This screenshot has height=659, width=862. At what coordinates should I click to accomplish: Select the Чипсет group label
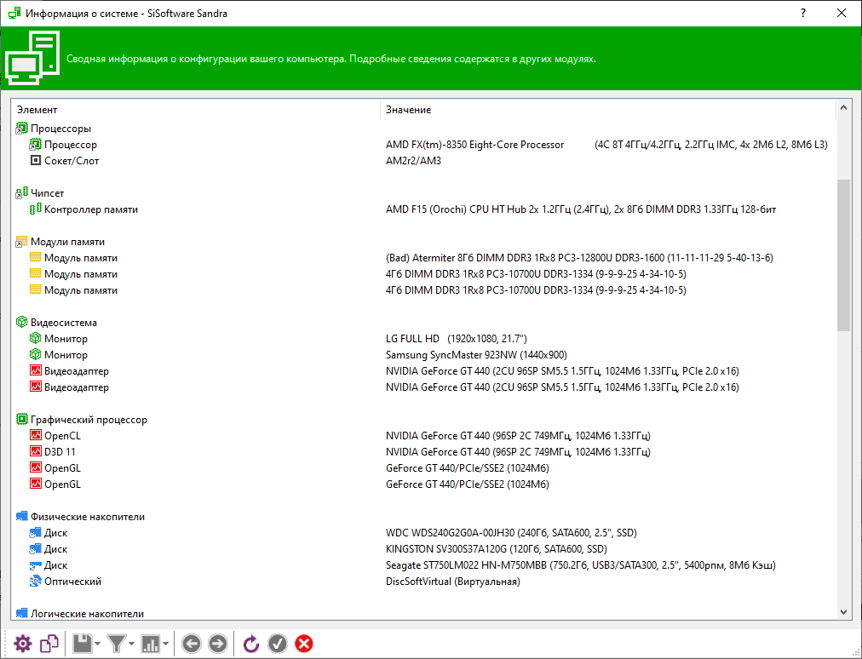click(48, 193)
